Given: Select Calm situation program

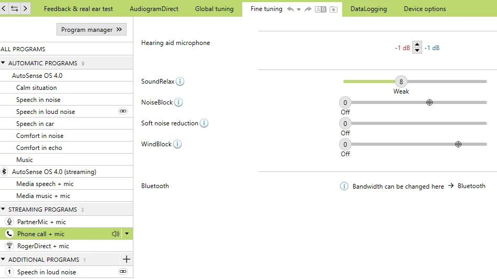Looking at the screenshot, I should tap(66, 87).
